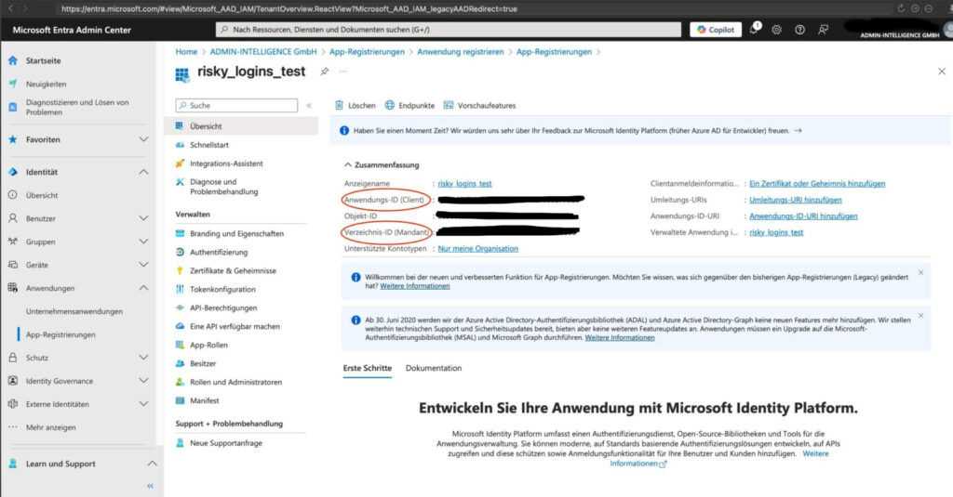The image size is (953, 497).
Task: Expand the Identity Governance chevron
Action: tap(143, 381)
